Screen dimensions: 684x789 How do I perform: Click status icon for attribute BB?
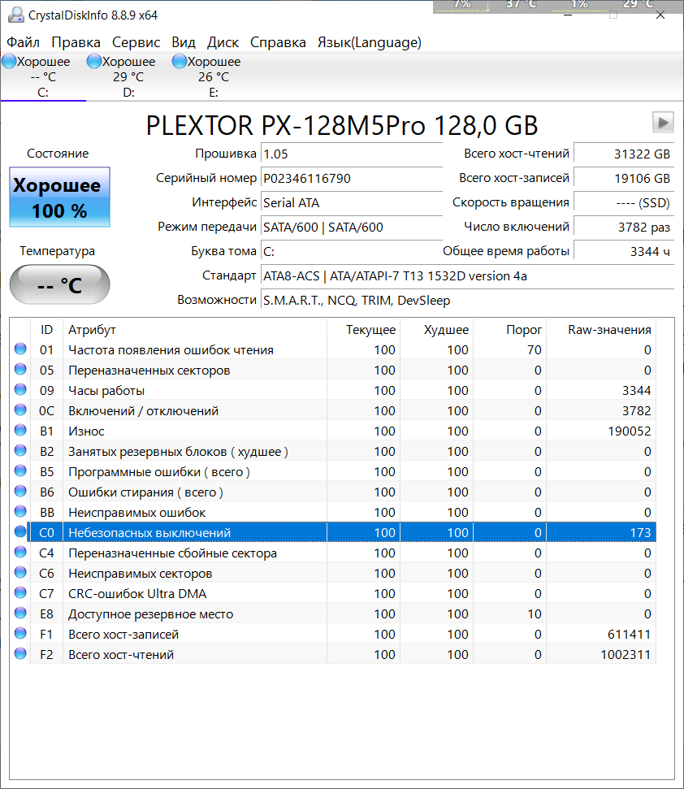point(20,511)
